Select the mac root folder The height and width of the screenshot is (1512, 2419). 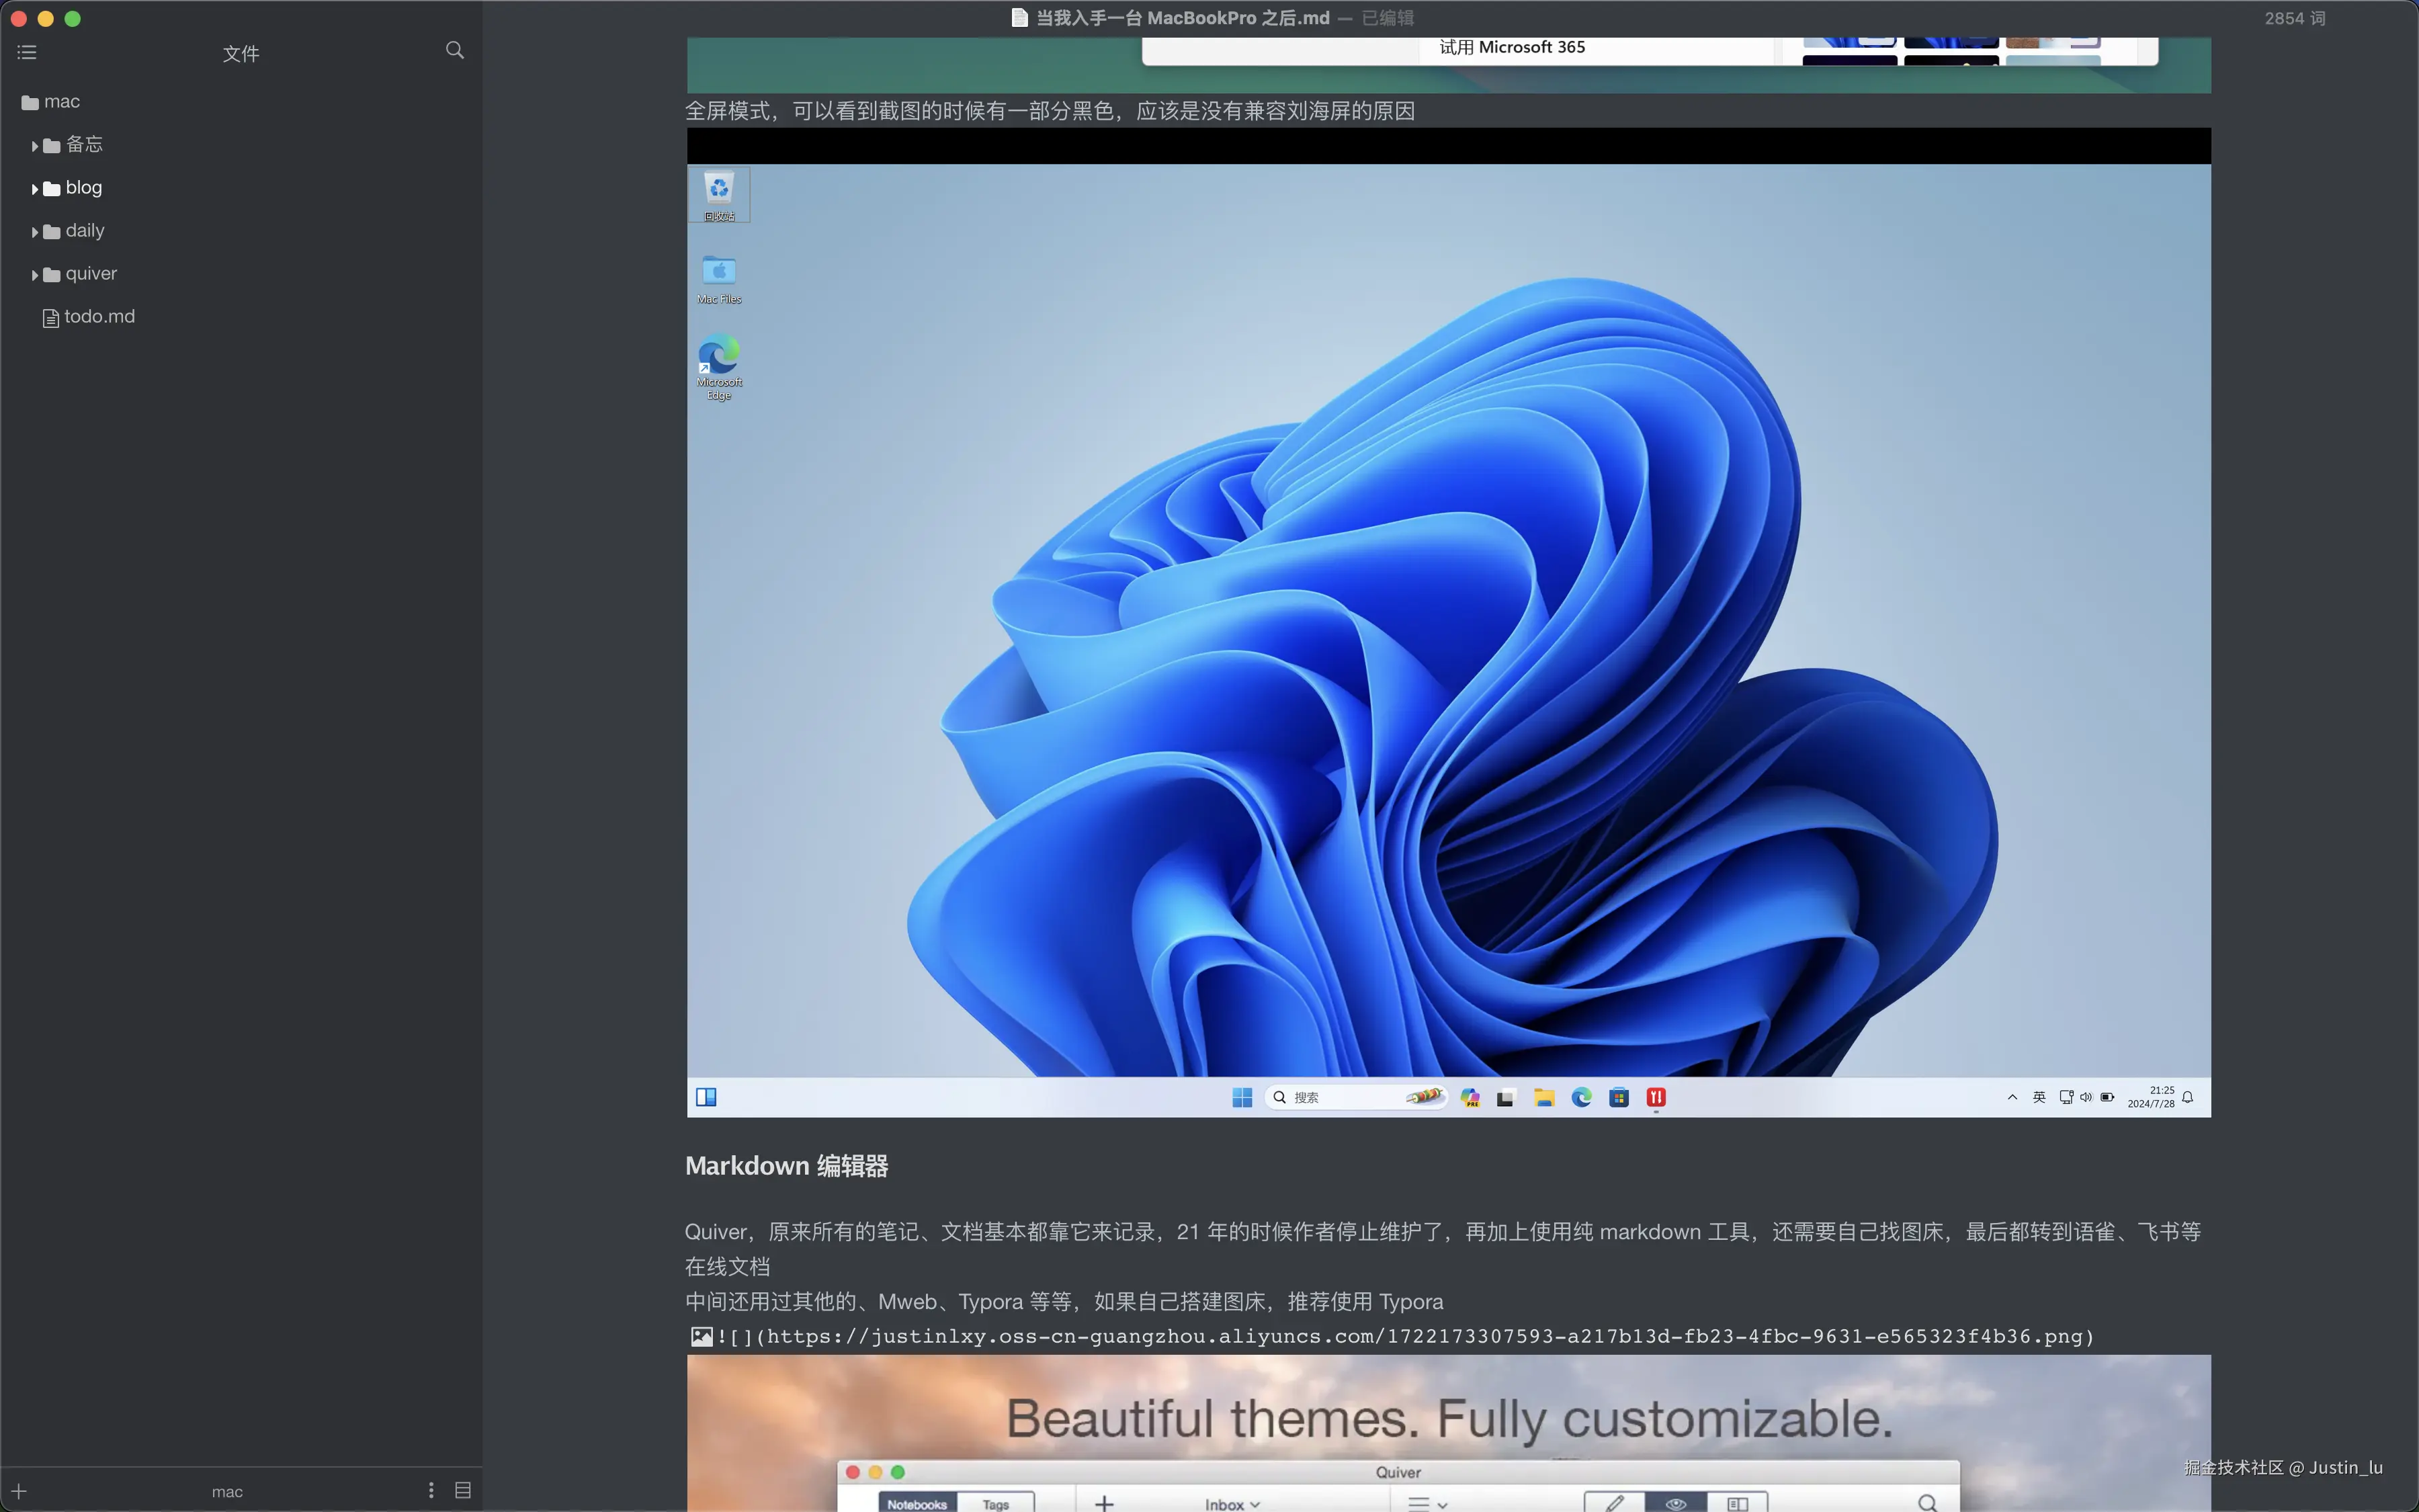(x=60, y=102)
